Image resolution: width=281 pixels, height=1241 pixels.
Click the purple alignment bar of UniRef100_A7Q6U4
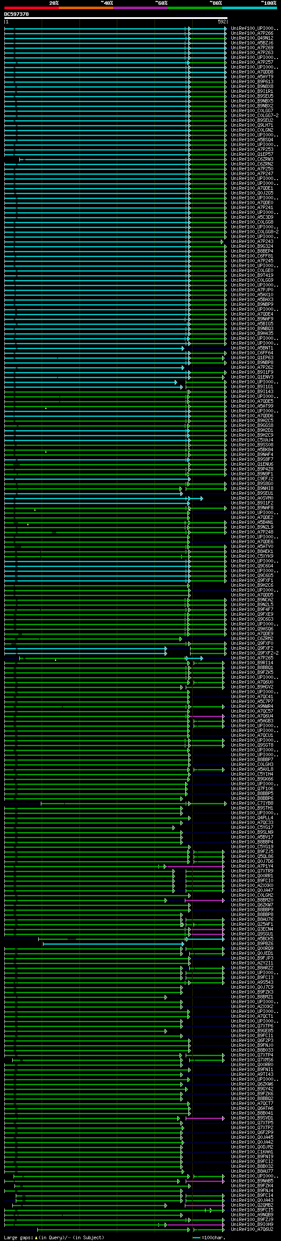(206, 716)
